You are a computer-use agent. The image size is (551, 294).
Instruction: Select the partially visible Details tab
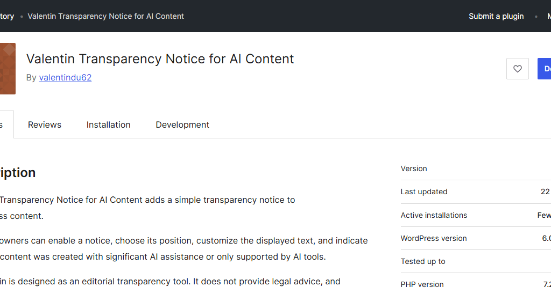point(6,125)
